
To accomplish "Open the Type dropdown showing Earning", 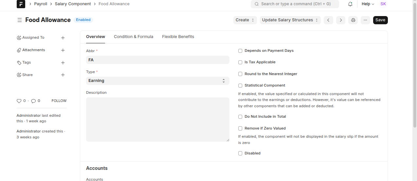I will (157, 81).
